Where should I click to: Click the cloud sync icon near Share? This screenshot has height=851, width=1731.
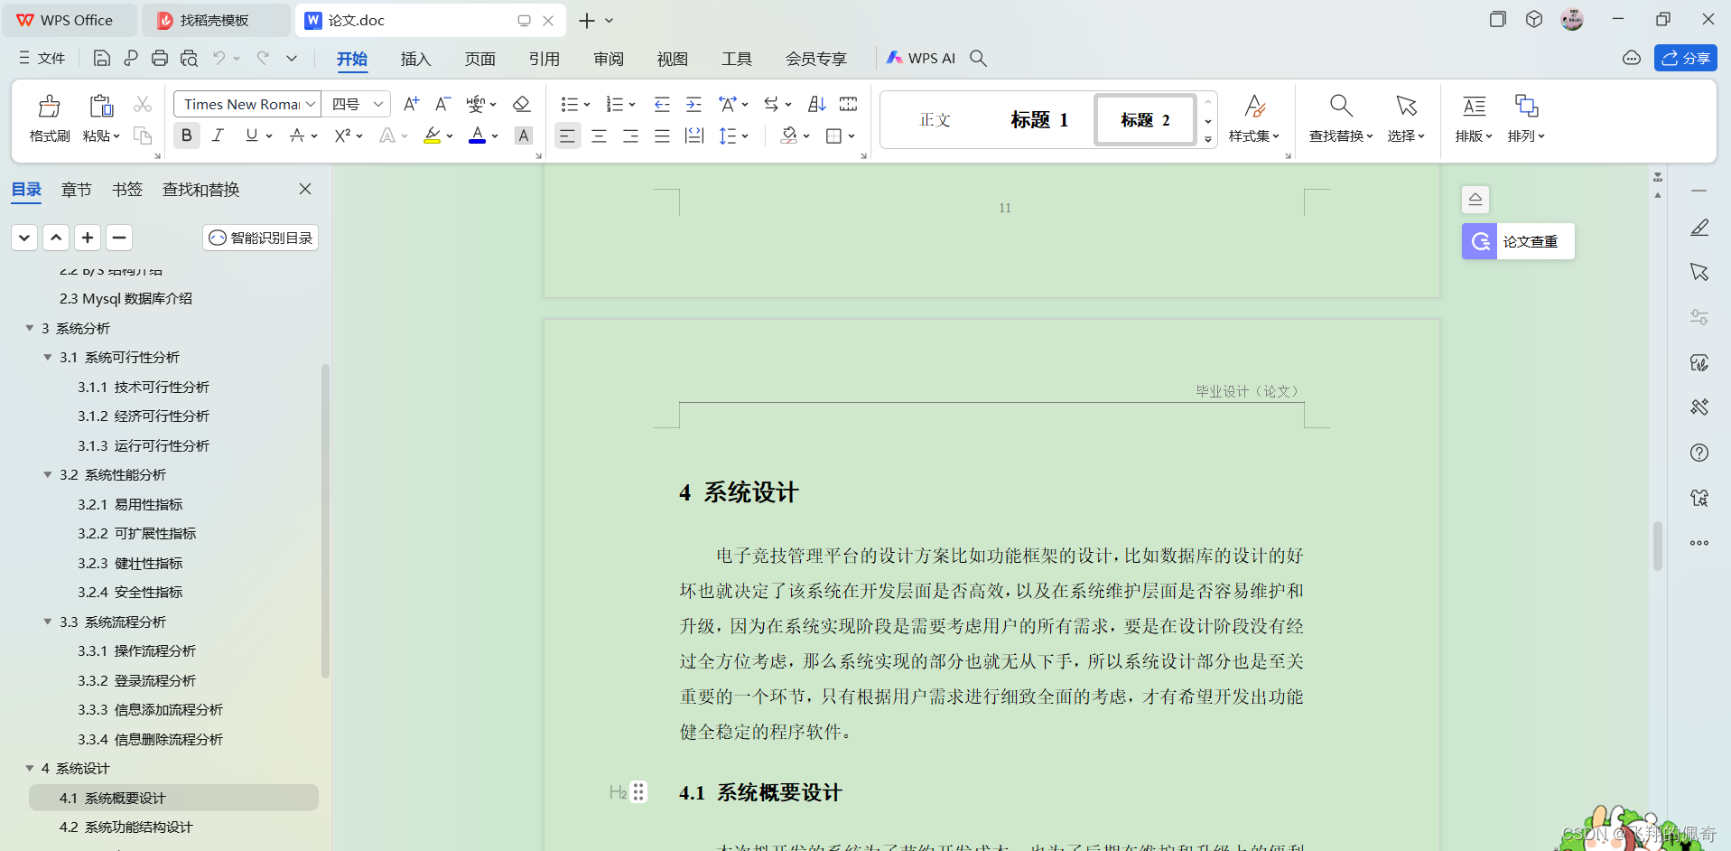click(x=1632, y=58)
